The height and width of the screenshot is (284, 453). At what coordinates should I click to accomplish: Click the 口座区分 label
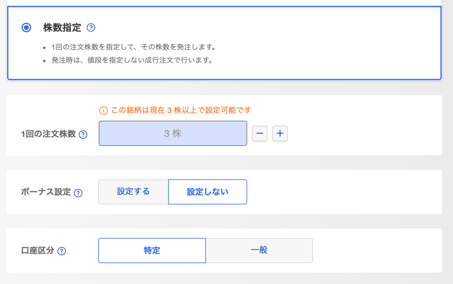38,251
